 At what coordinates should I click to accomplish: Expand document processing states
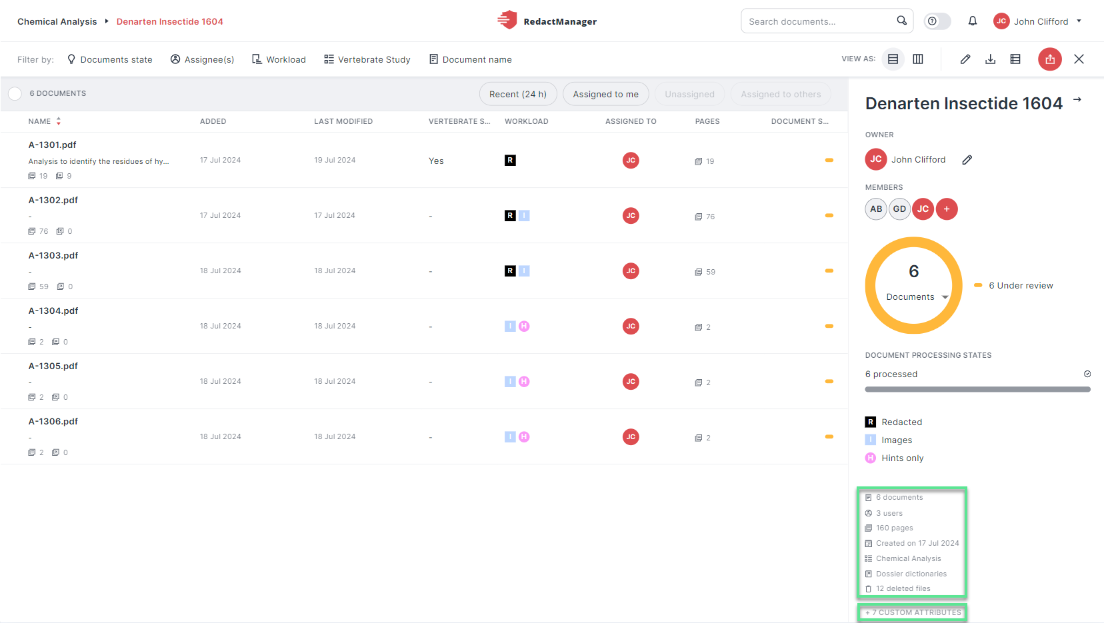1087,374
